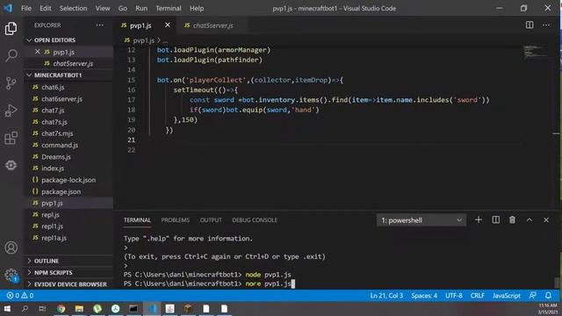
Task: Switch to the Problems panel tab
Action: point(176,220)
